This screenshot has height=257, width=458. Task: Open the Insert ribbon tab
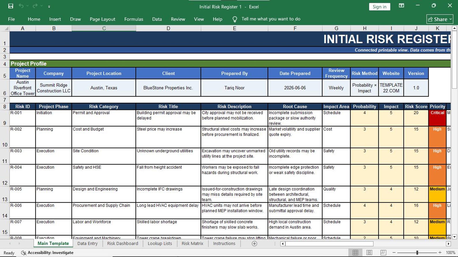[55, 19]
